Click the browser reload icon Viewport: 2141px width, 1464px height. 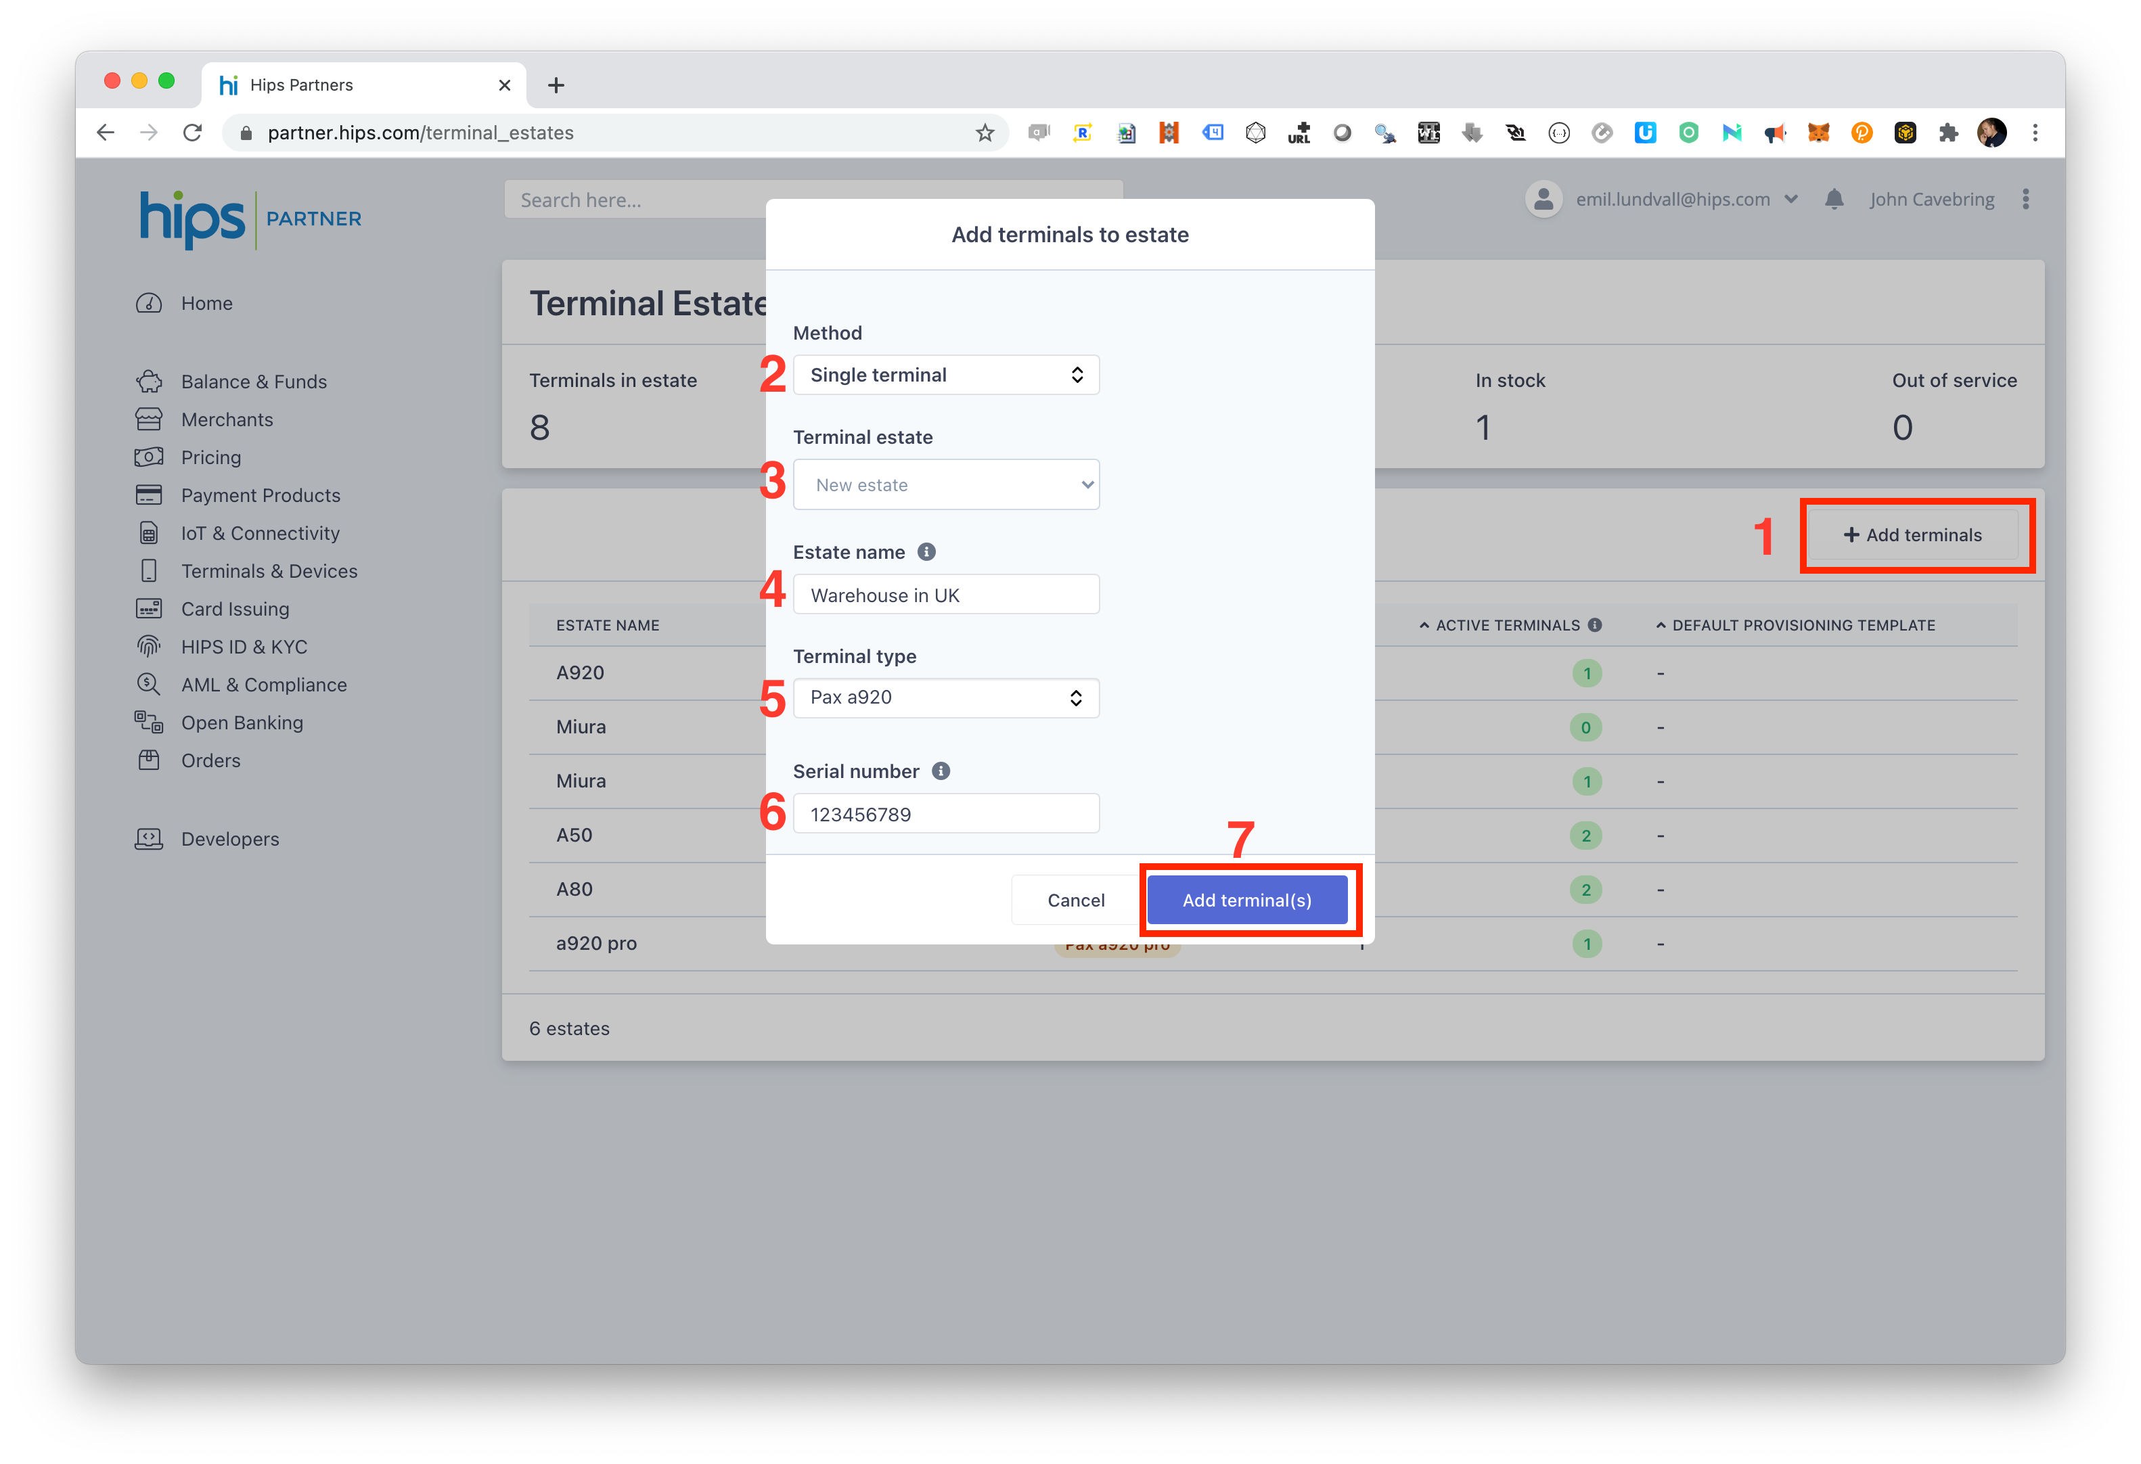193,133
